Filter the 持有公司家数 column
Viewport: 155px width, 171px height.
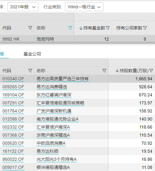145,28
